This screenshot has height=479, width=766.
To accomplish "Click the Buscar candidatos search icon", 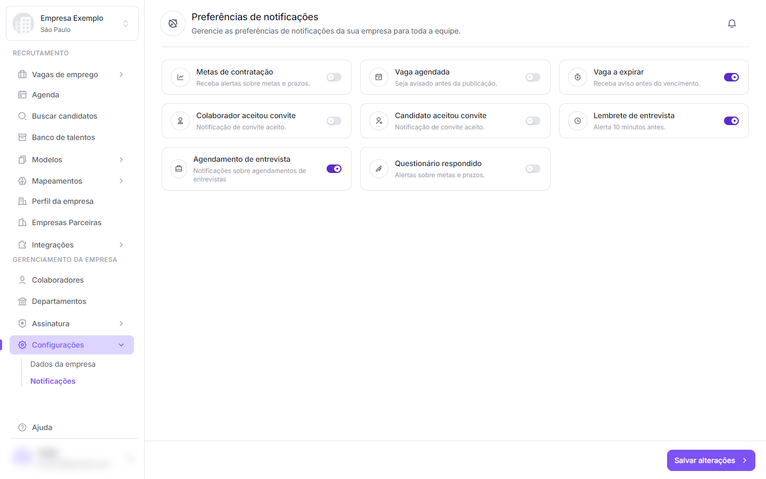I will click(22, 116).
